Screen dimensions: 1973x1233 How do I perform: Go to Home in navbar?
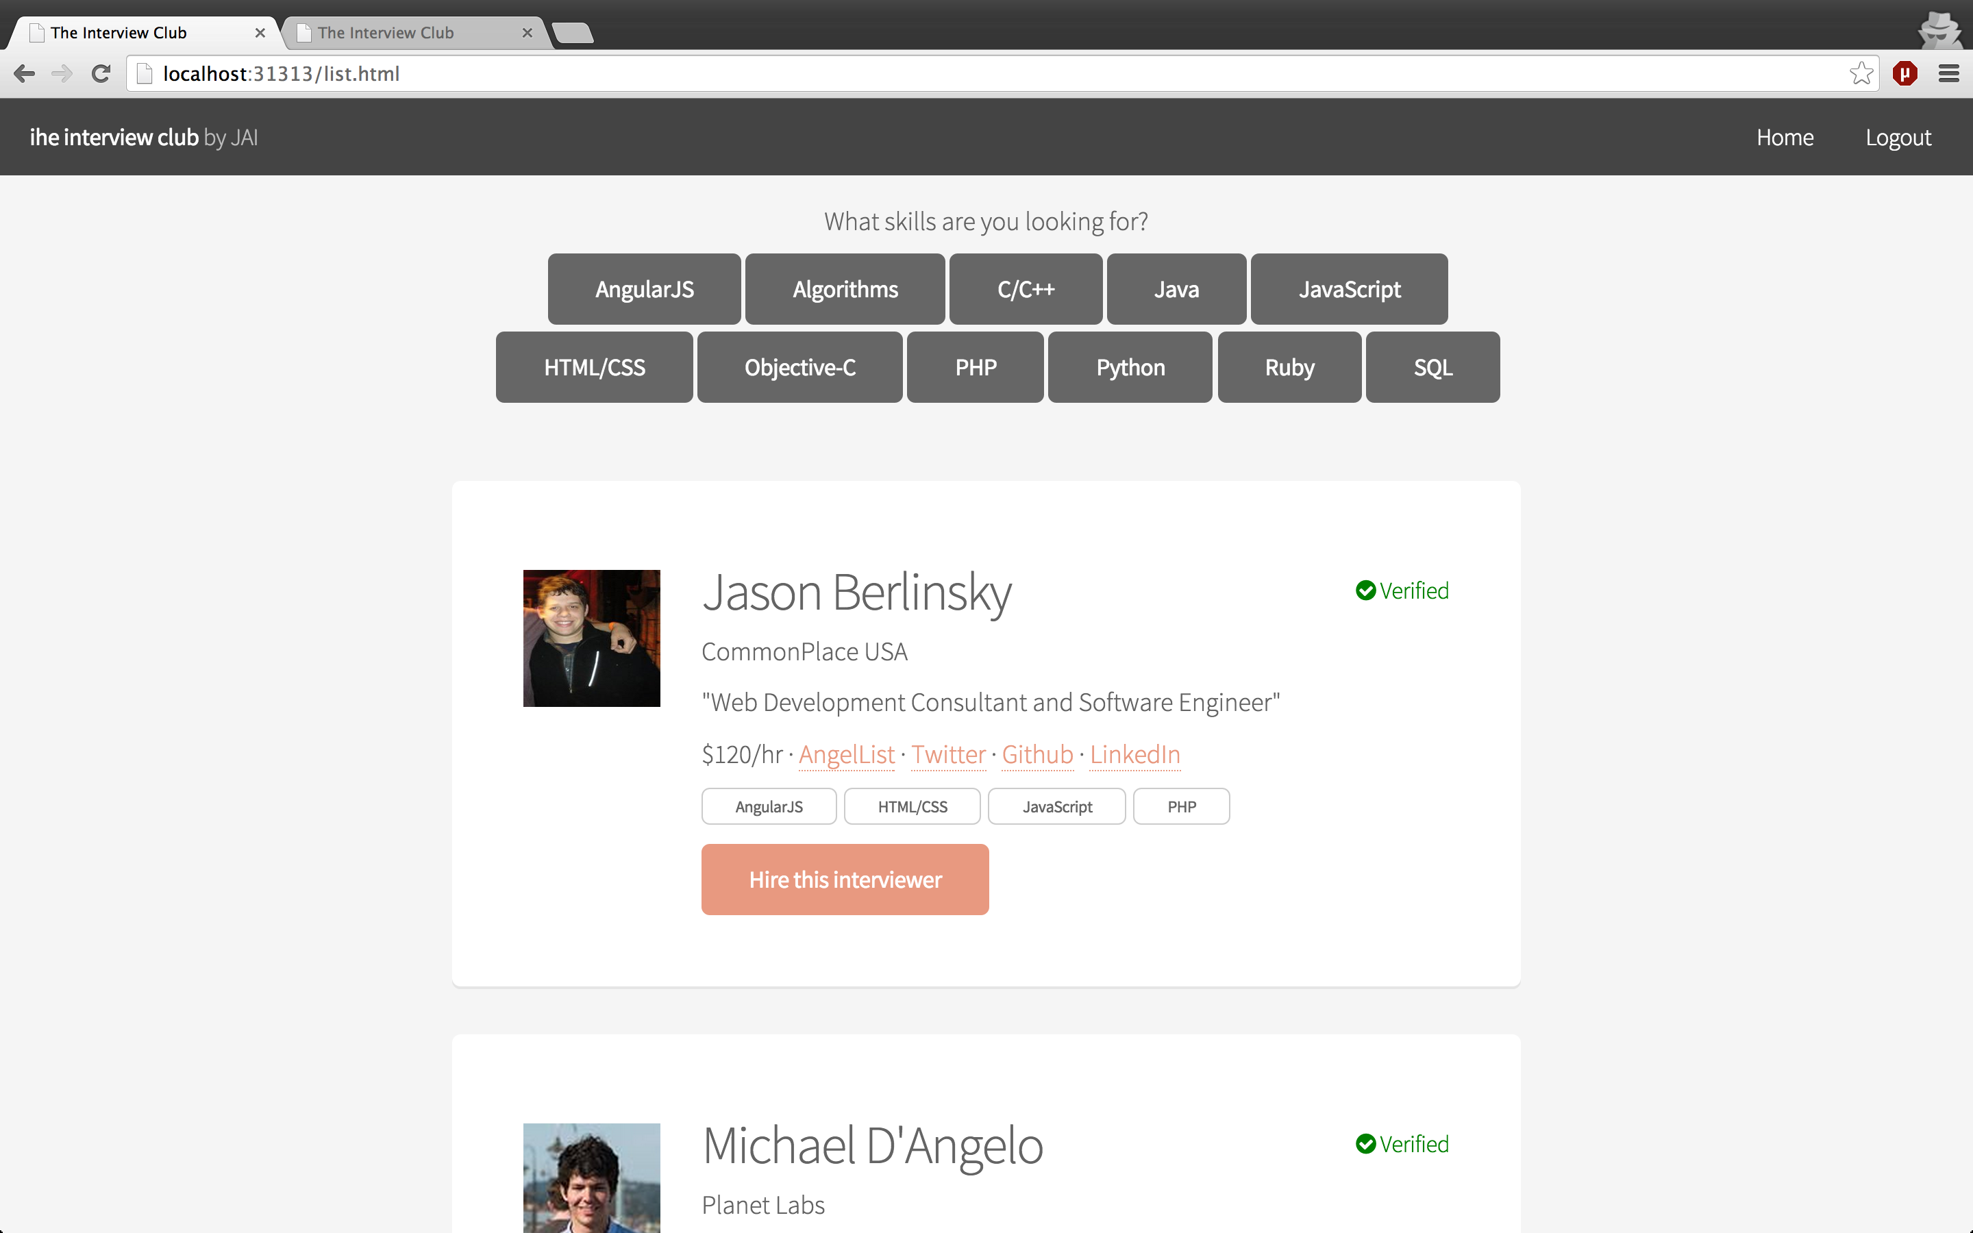(1785, 137)
